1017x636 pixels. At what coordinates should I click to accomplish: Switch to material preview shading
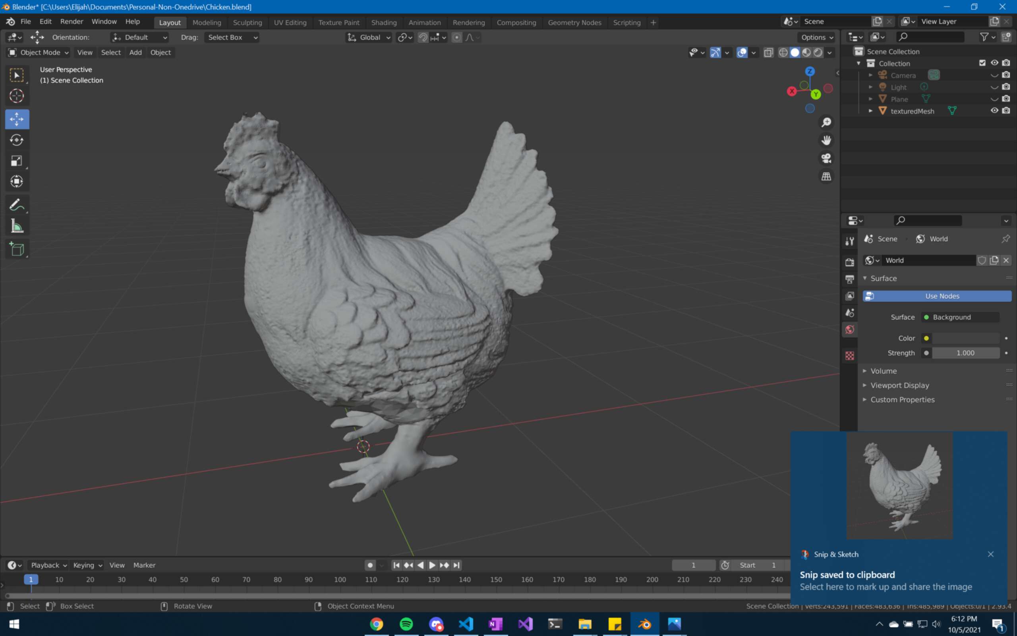click(x=806, y=52)
